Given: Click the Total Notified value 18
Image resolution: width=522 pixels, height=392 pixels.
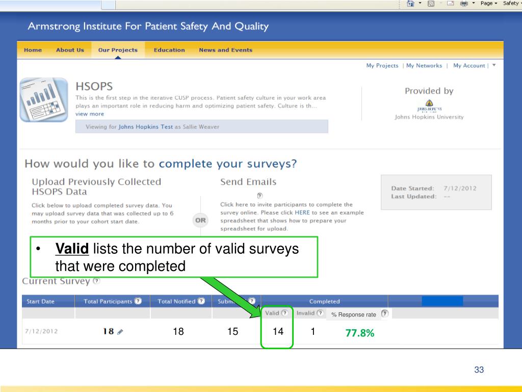Looking at the screenshot, I should tap(178, 331).
